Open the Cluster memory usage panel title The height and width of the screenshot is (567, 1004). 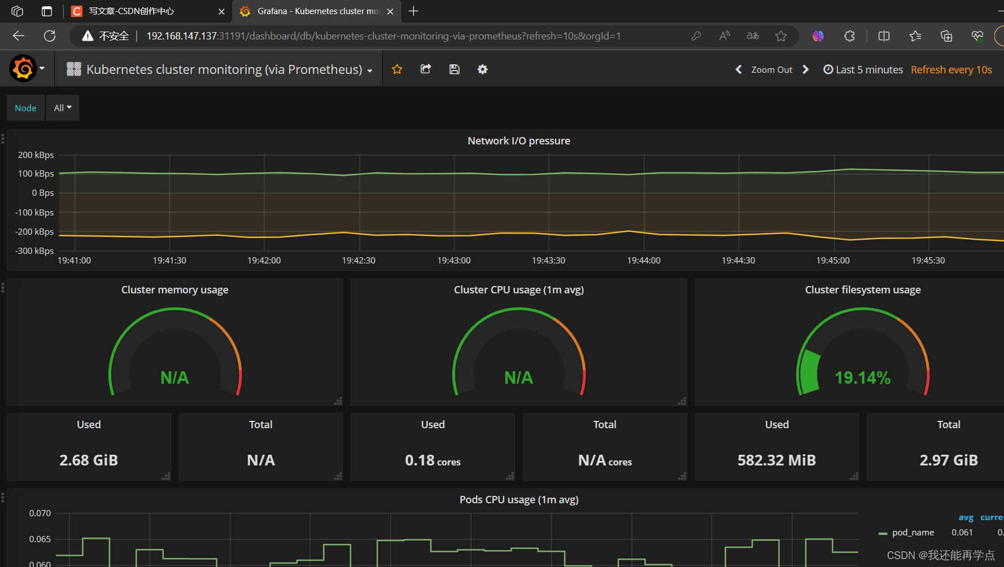pyautogui.click(x=175, y=289)
